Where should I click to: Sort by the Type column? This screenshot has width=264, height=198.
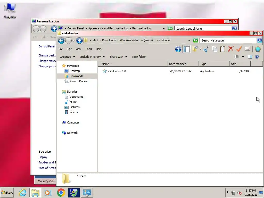click(214, 64)
